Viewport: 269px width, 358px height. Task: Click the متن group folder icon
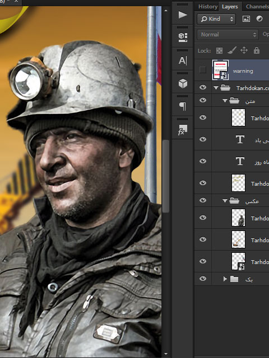(x=234, y=101)
